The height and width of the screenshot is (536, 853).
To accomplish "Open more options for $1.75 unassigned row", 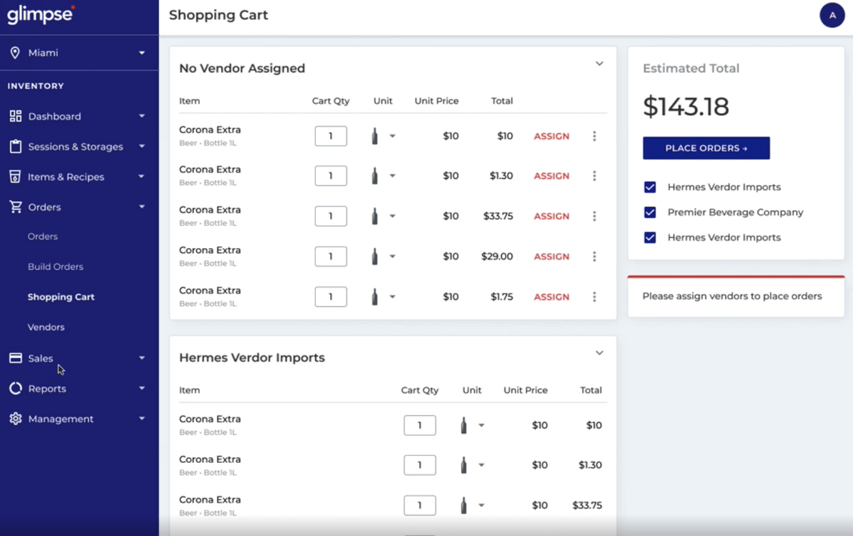I will click(594, 297).
